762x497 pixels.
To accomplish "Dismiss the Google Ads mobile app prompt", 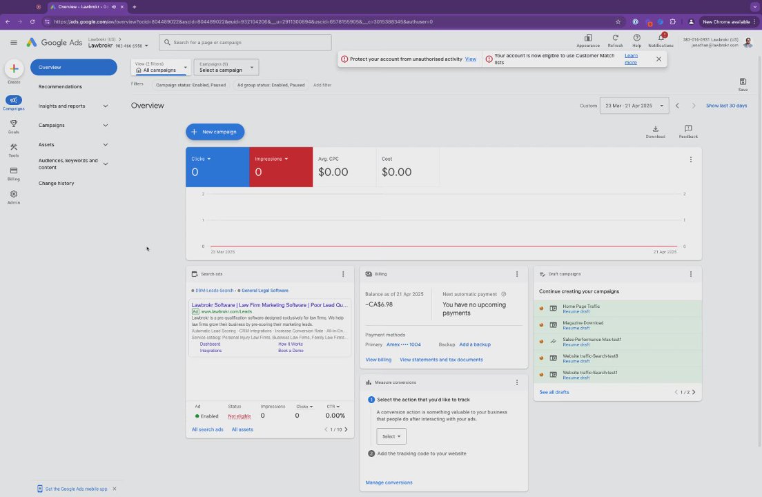I will pyautogui.click(x=114, y=489).
